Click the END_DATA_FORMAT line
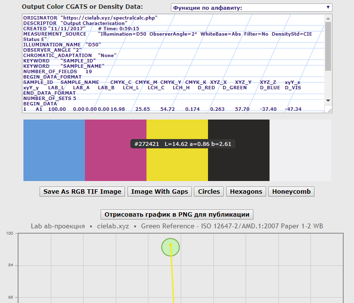This screenshot has width=354, height=303. tap(49, 93)
